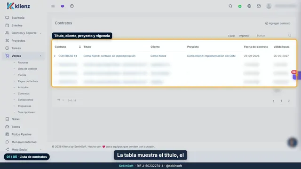Go to Tienda submenu item
Image resolution: width=301 pixels, height=169 pixels.
22,75
